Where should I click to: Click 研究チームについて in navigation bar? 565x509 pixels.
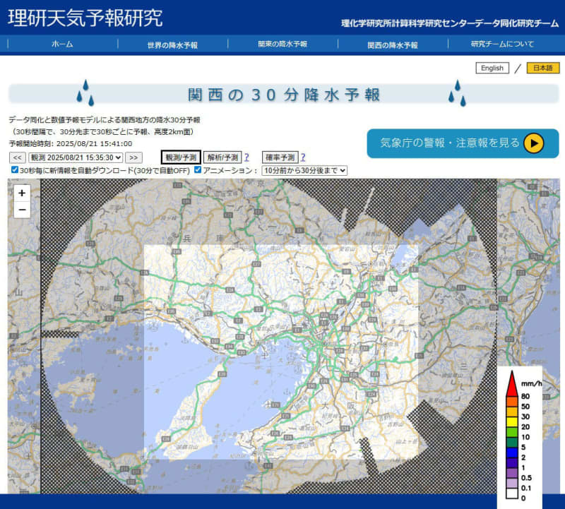coord(502,44)
